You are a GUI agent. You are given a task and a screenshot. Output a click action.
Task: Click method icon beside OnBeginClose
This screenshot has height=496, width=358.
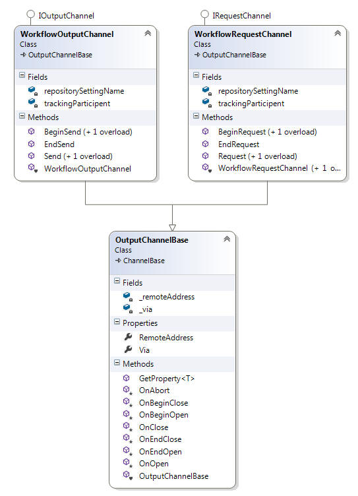(x=127, y=402)
